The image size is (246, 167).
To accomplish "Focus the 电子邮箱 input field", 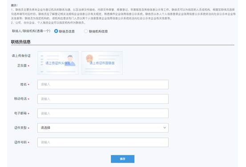I will point(103,113).
